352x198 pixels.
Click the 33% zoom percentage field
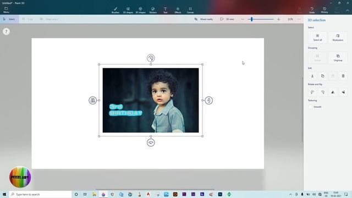290,19
